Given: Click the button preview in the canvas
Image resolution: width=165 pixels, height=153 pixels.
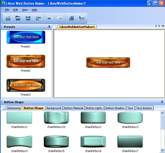Looking at the screenshot, I should 108,63.
